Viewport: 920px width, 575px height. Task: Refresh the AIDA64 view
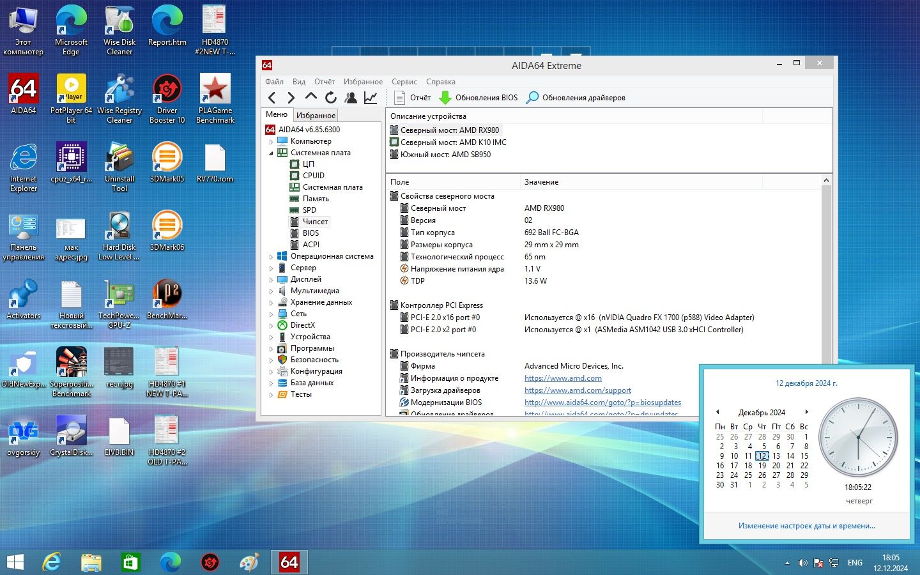coord(331,98)
